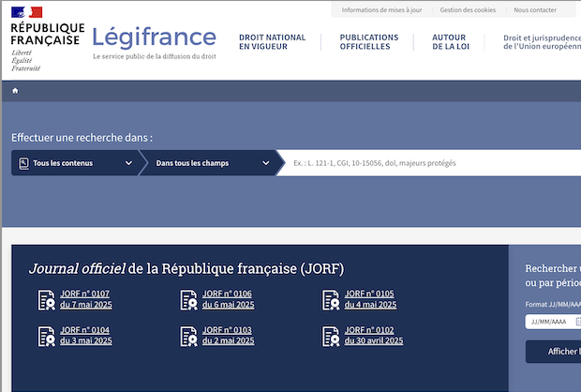581x392 pixels.
Task: Click the home icon in breadcrumb bar
Action: coord(15,91)
